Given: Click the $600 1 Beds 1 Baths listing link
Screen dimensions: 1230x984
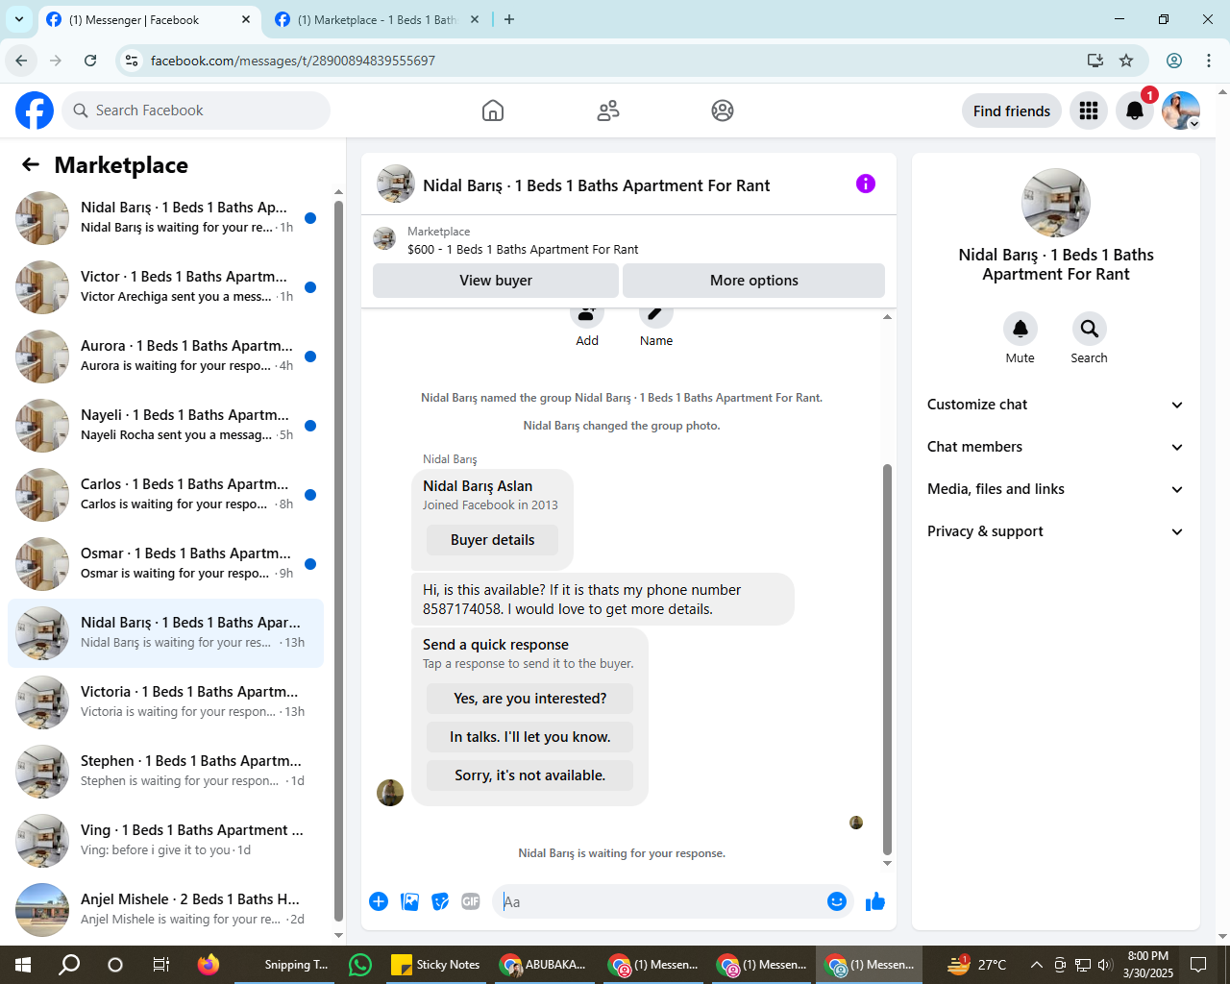Looking at the screenshot, I should (x=523, y=249).
